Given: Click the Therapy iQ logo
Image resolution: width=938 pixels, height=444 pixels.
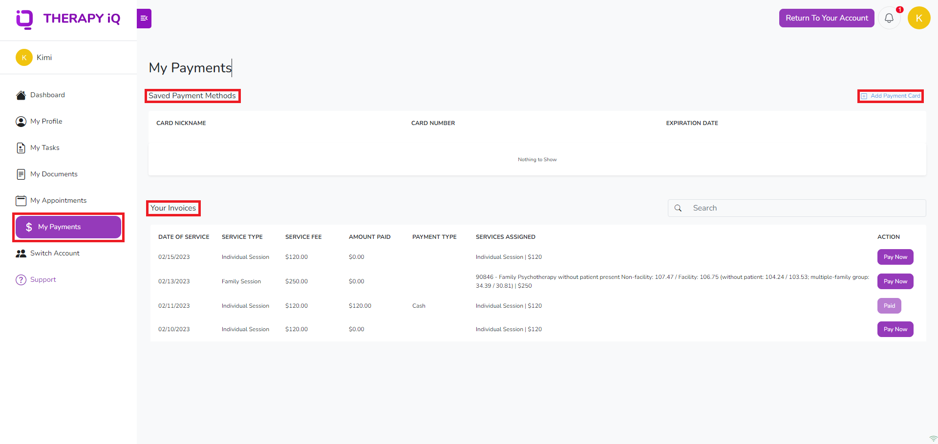Looking at the screenshot, I should [68, 19].
